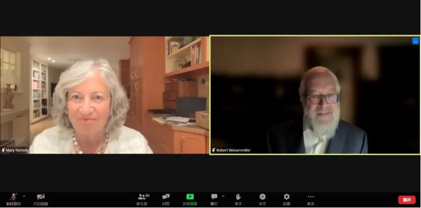This screenshot has height=208, width=421.
Task: Click the red Leave (离开) button
Action: tap(406, 200)
